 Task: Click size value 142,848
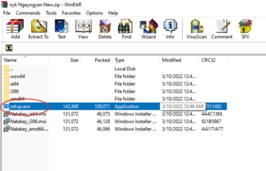pyautogui.click(x=71, y=106)
